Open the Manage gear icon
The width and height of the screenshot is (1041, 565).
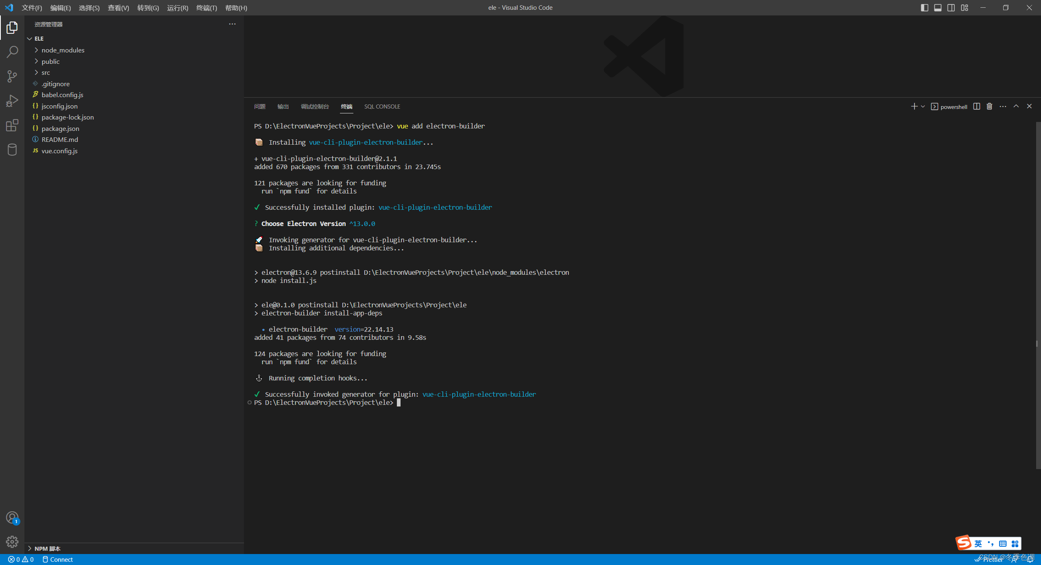coord(12,542)
